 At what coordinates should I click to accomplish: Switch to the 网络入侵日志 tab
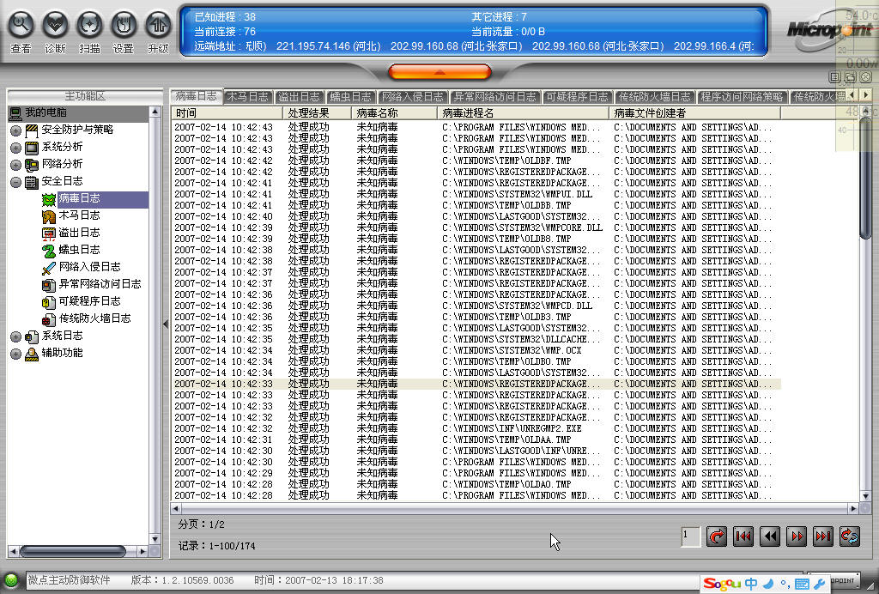click(413, 97)
